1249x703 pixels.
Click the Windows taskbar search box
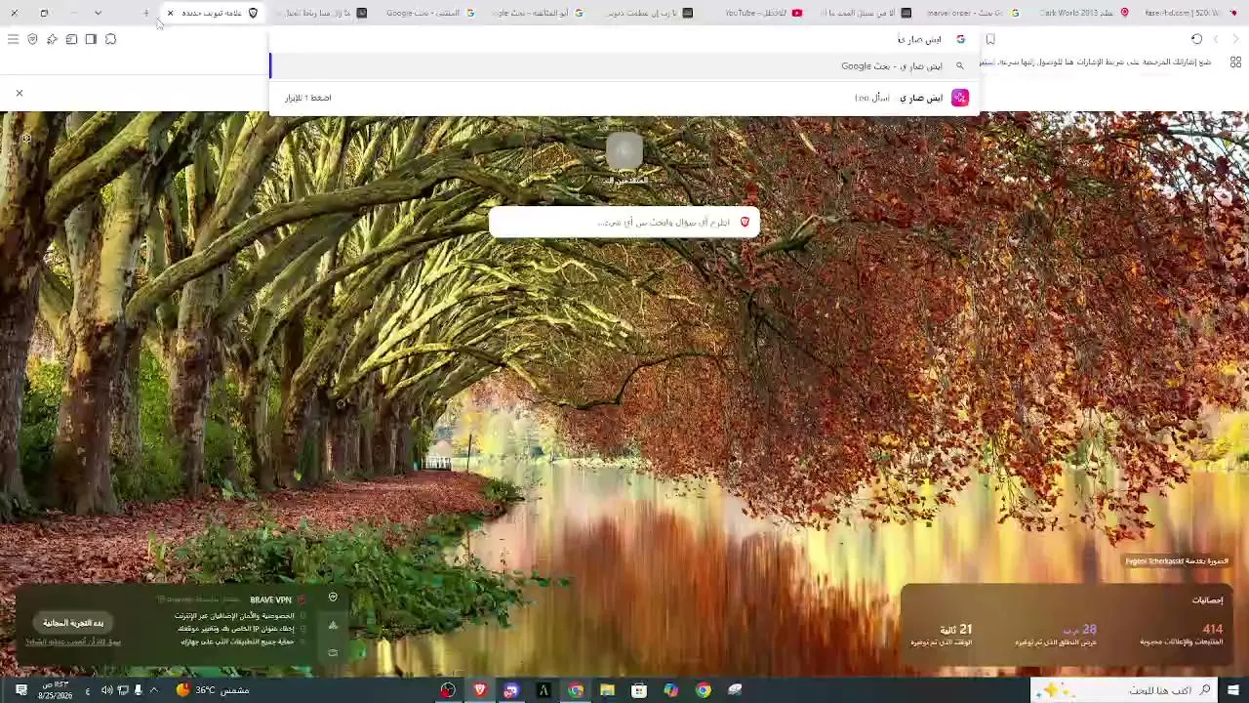tap(1124, 690)
